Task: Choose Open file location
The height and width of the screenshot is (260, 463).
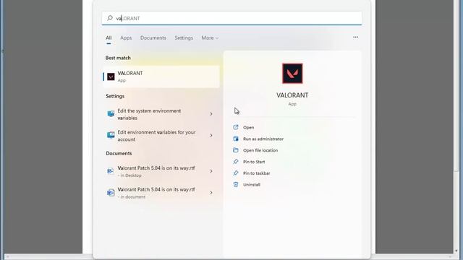Action: [x=260, y=150]
